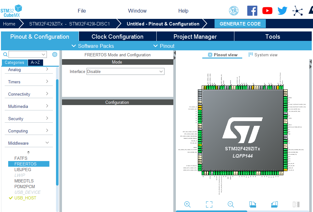The image size is (313, 212).
Task: Expand the Analog category
Action: click(x=29, y=70)
